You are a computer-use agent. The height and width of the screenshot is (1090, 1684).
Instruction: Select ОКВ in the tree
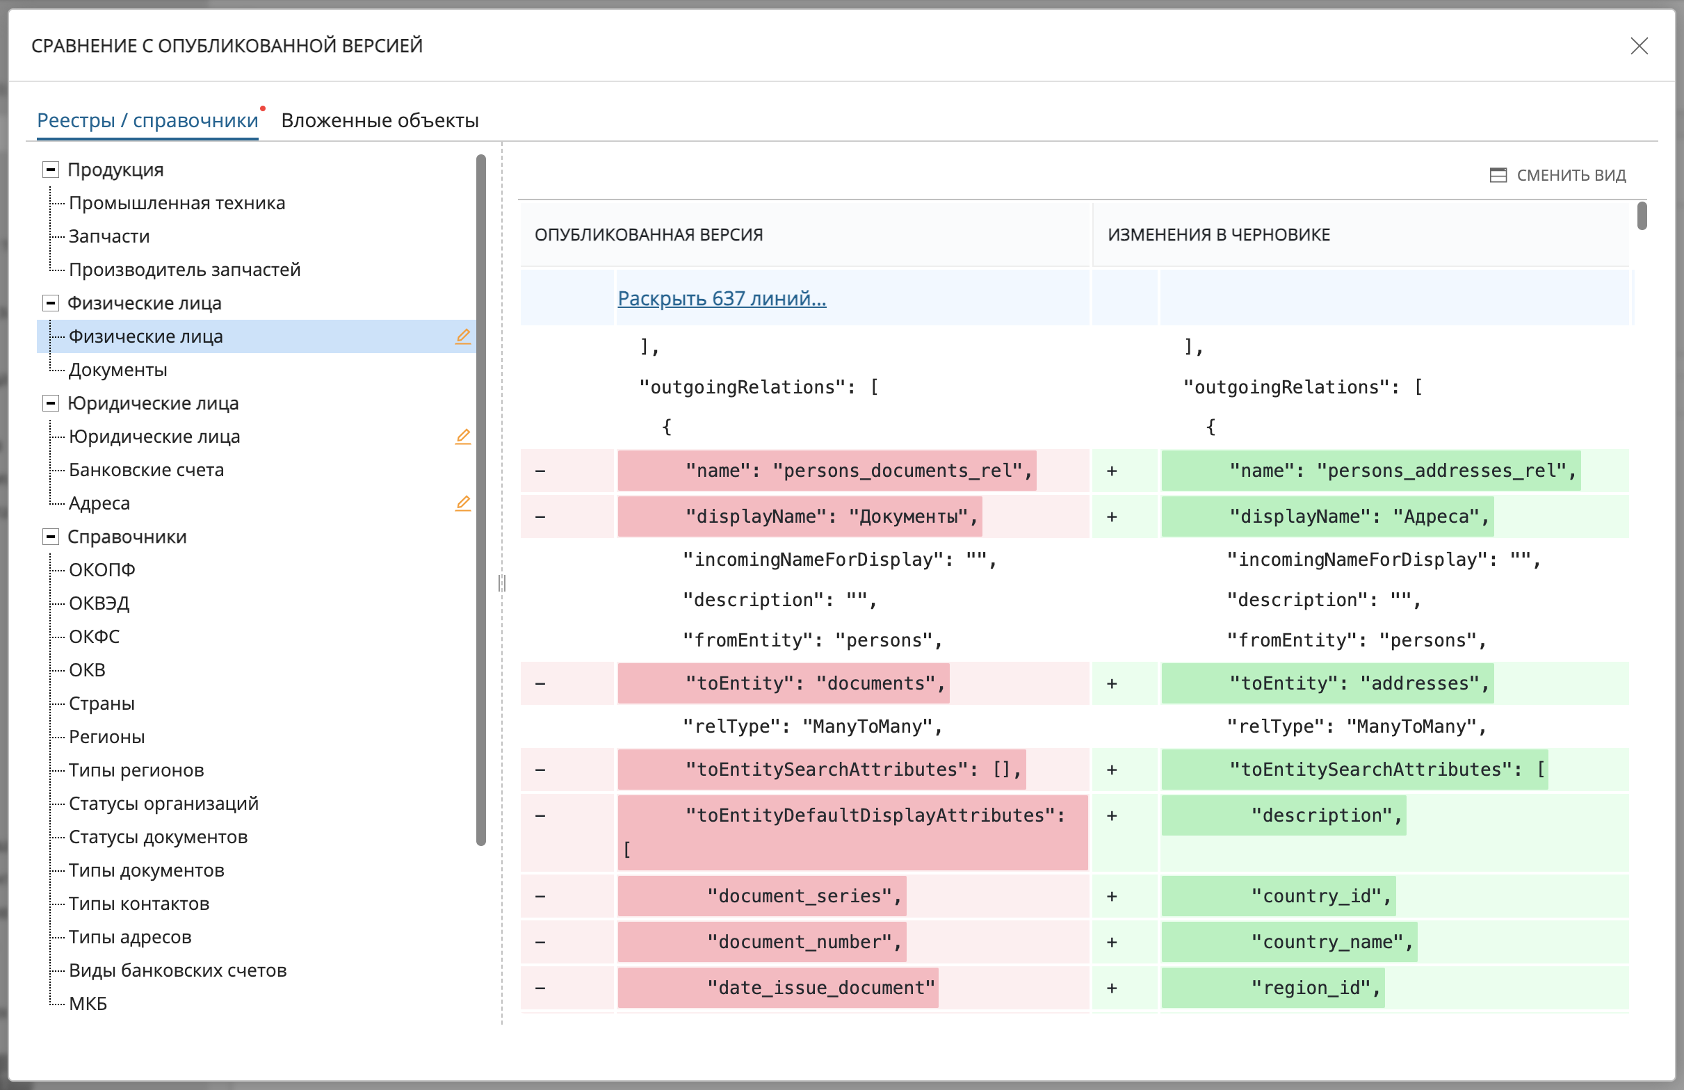[87, 670]
